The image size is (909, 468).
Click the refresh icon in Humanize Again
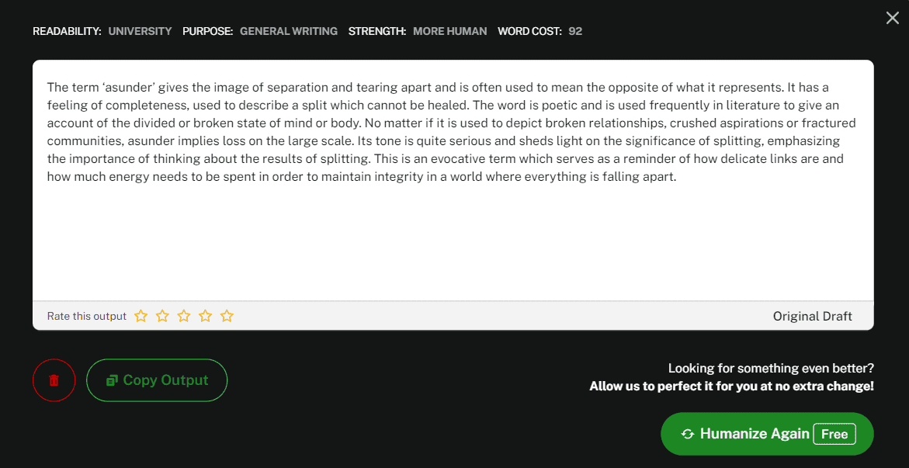click(x=688, y=435)
